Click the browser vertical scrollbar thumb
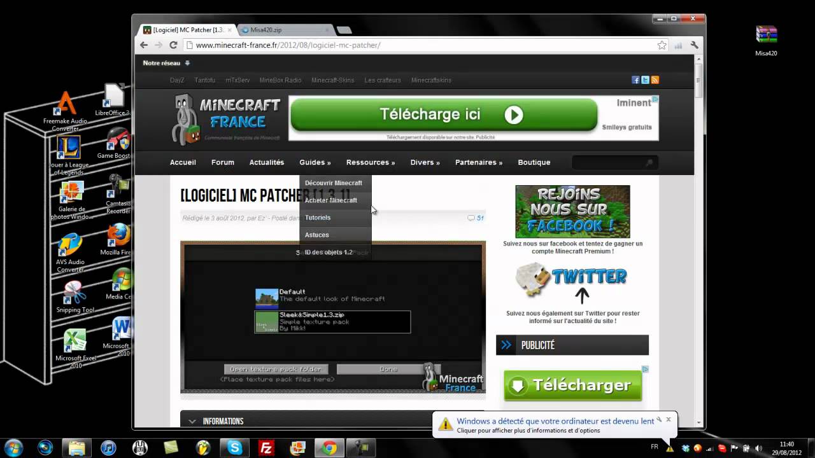 click(x=698, y=80)
